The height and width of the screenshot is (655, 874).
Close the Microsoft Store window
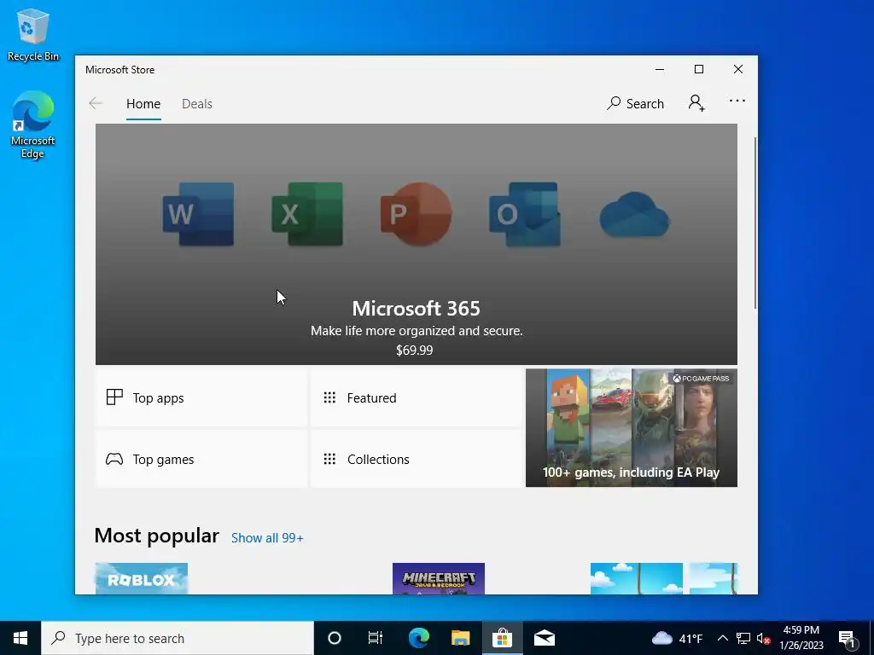738,69
